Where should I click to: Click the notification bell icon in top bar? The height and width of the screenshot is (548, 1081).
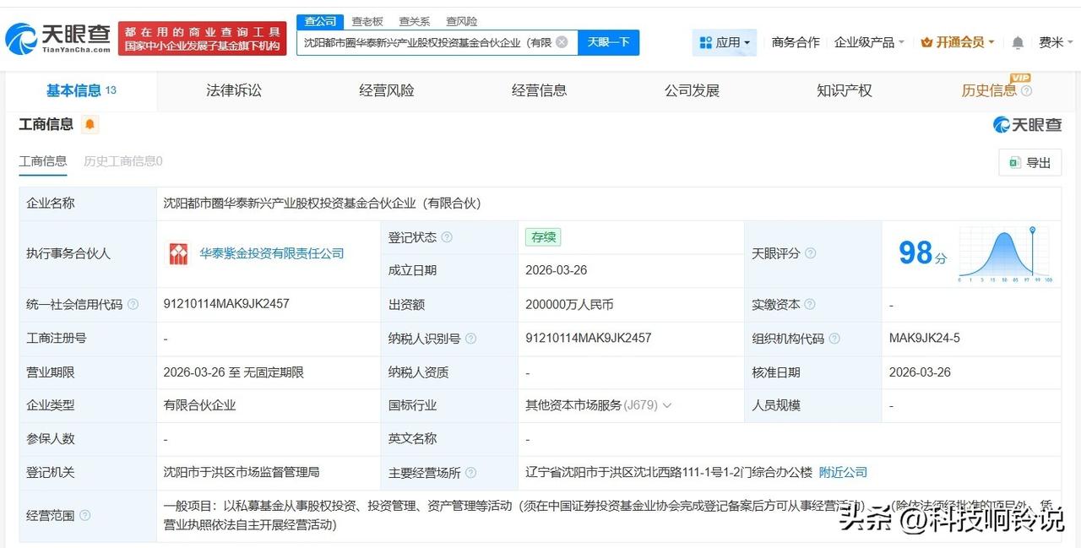[x=1016, y=41]
